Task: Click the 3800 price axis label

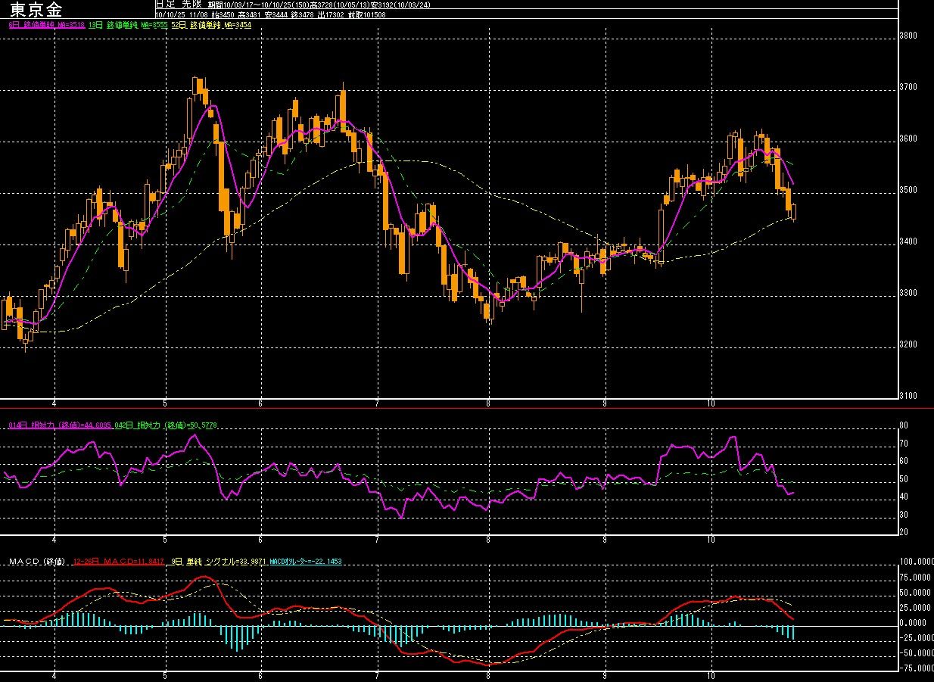Action: coord(908,36)
